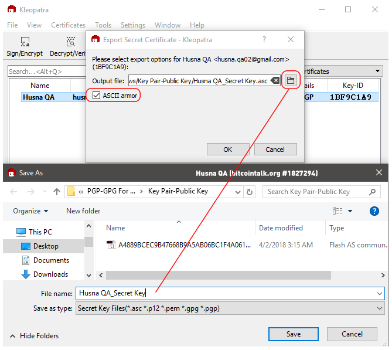Open view options dropdown arrow
Screen dimensions: 392x350
pyautogui.click(x=350, y=211)
